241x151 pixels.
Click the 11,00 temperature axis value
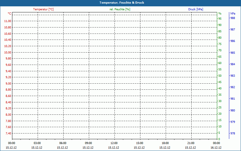[8, 21]
